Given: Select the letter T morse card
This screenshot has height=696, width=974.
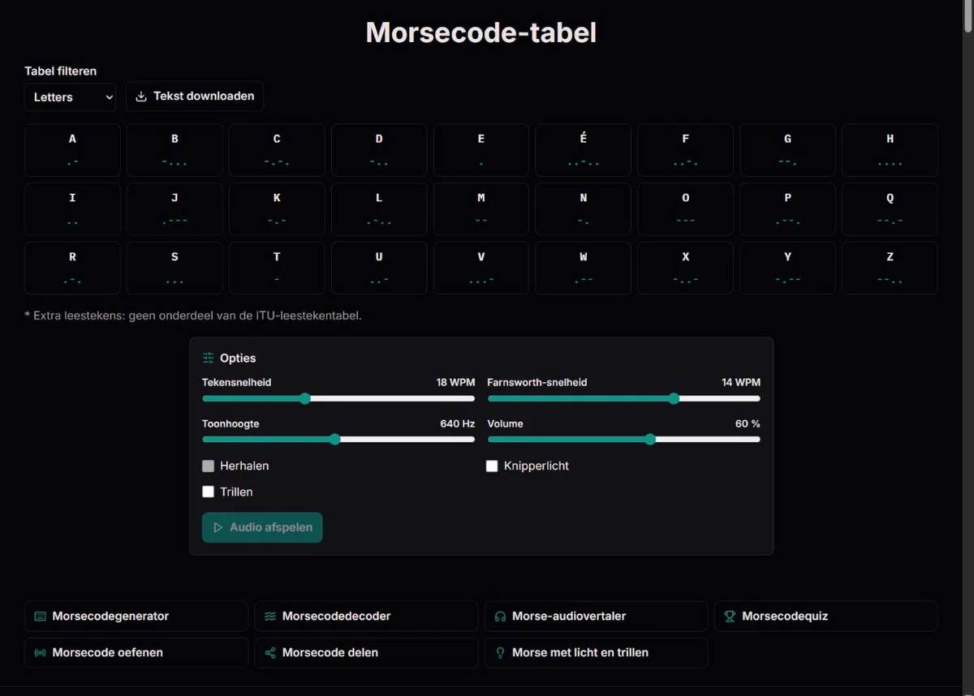Looking at the screenshot, I should (277, 268).
